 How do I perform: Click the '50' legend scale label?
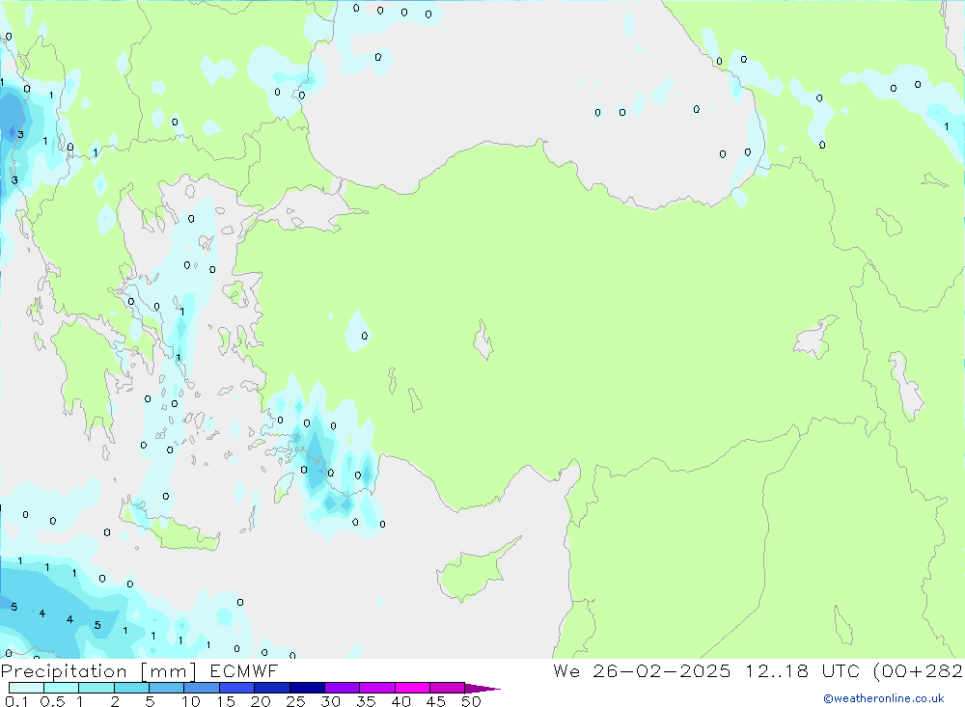471,701
